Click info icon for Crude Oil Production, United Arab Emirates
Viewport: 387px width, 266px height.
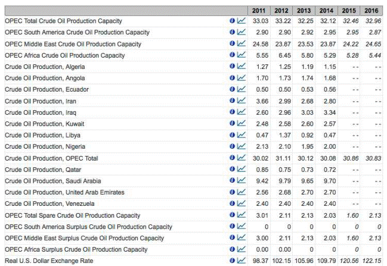coord(232,192)
